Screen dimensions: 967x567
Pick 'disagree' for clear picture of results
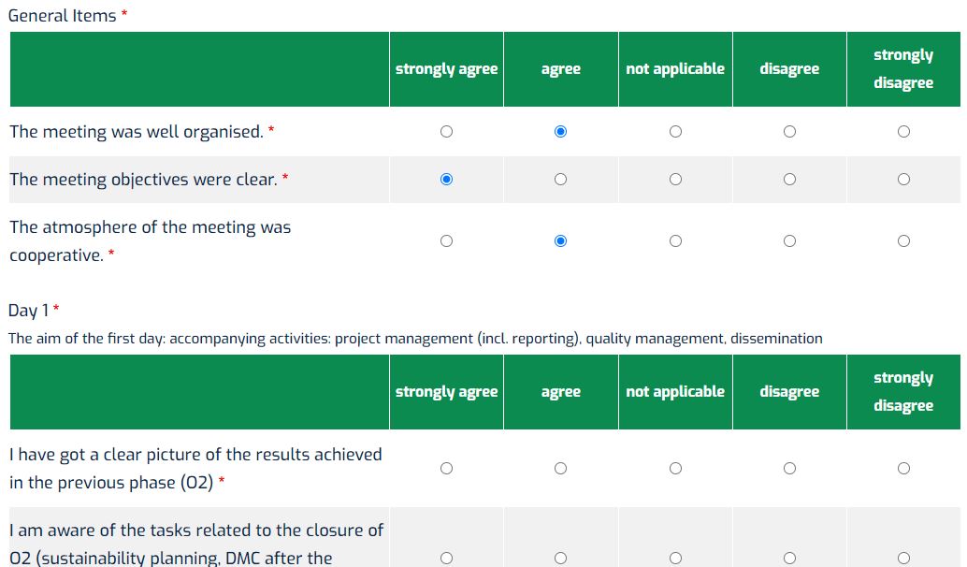pos(789,469)
